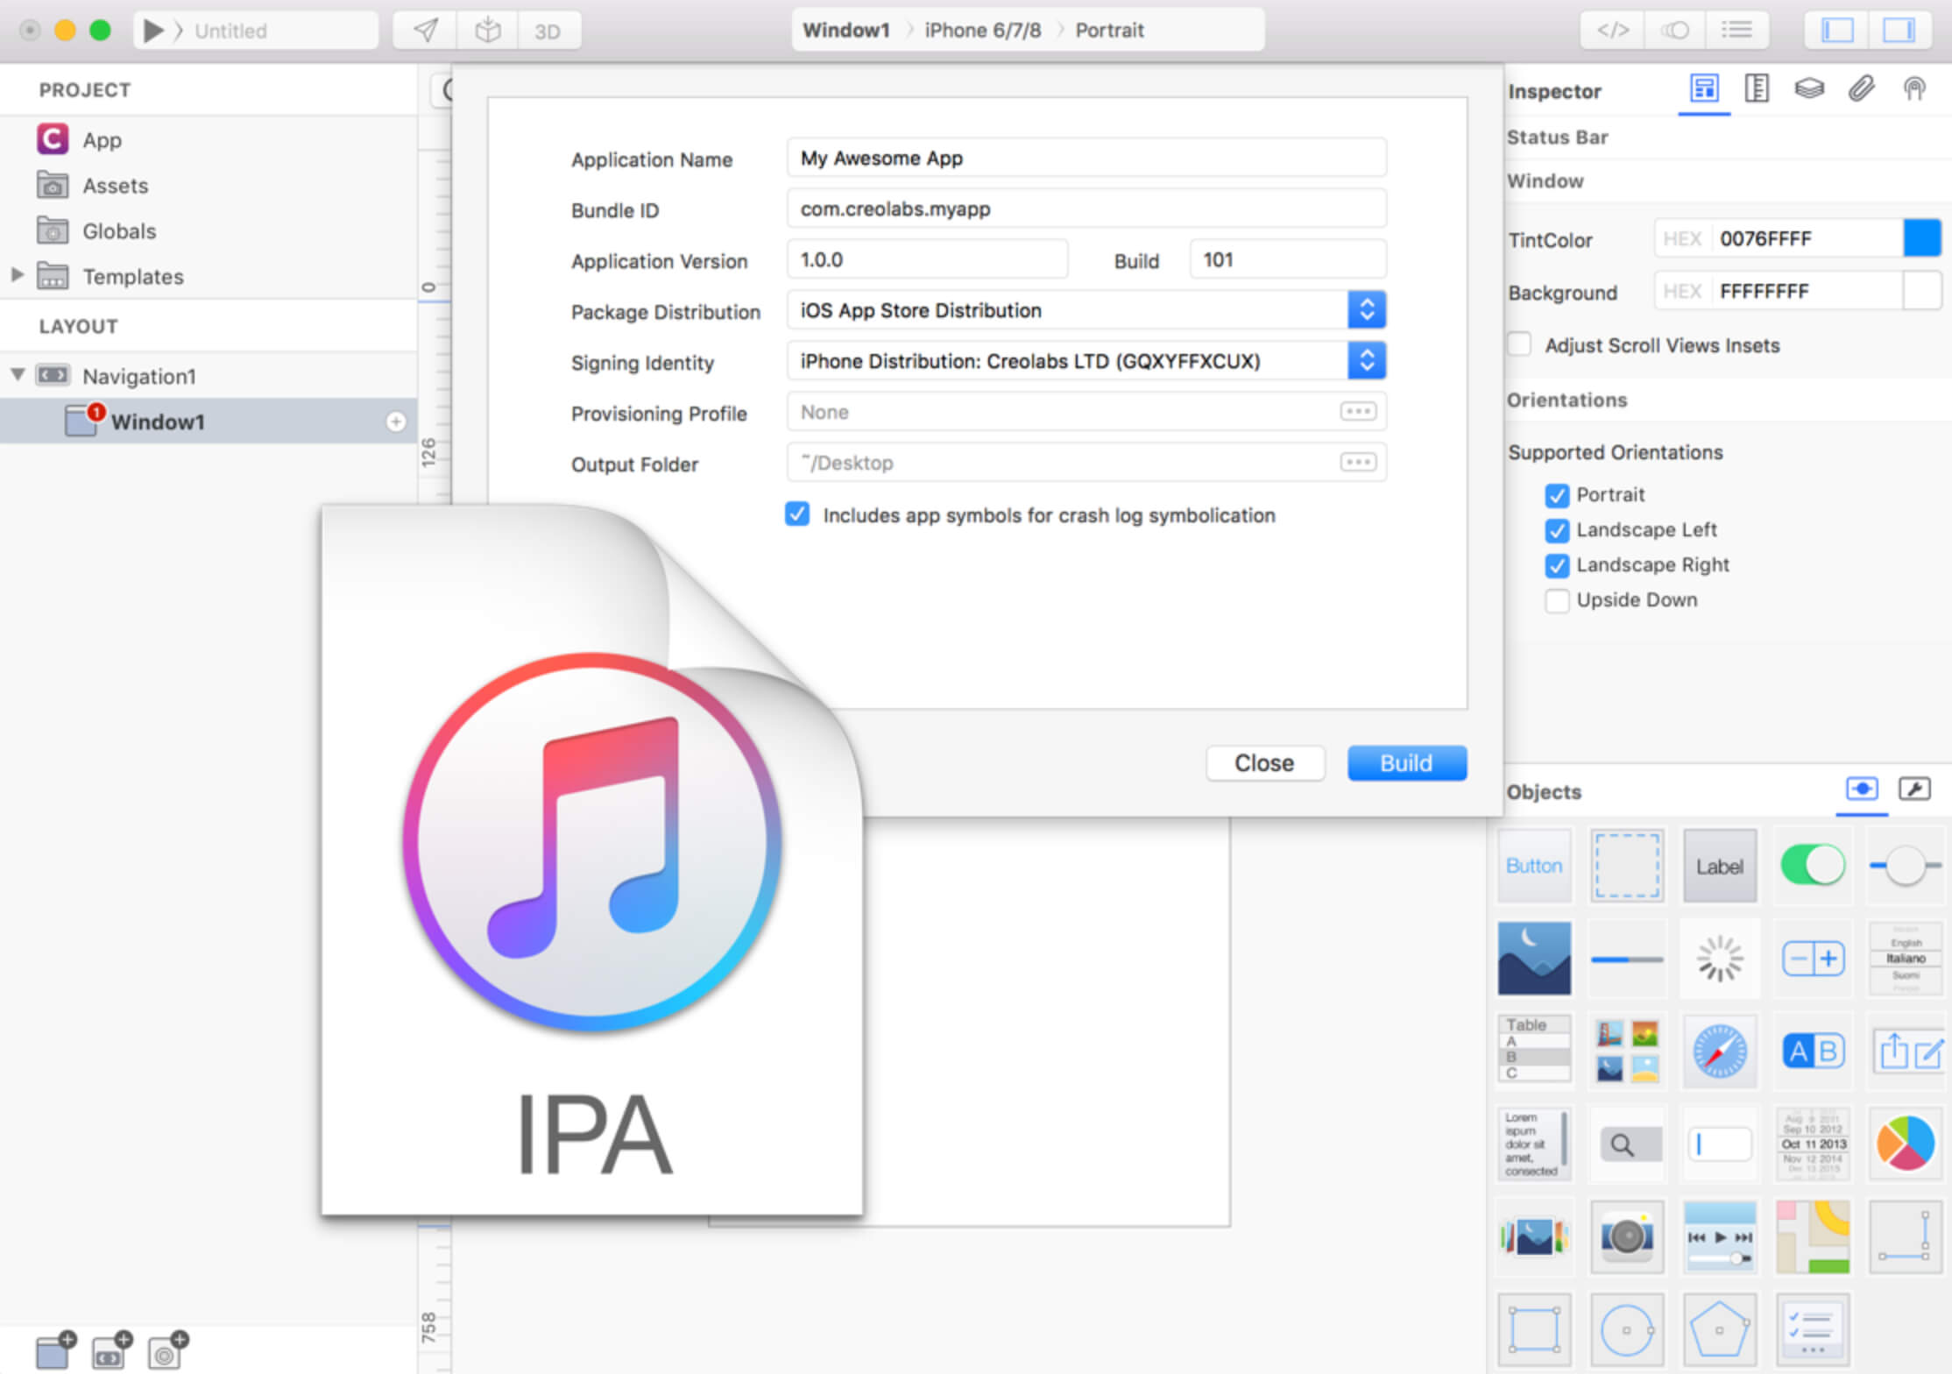The width and height of the screenshot is (1952, 1374).
Task: Click the Application Name field
Action: point(1086,159)
